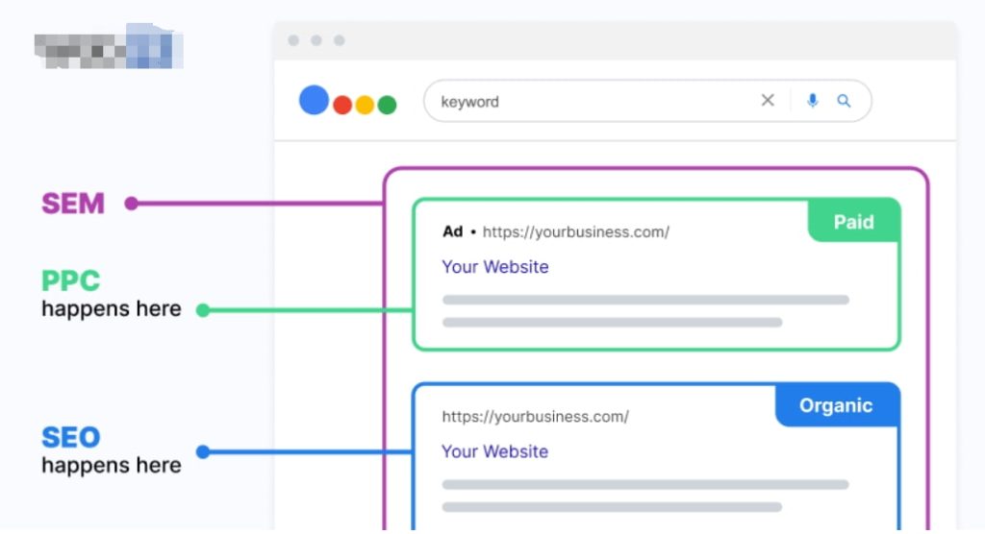The image size is (985, 534).
Task: Click the red logo circle
Action: click(x=342, y=106)
